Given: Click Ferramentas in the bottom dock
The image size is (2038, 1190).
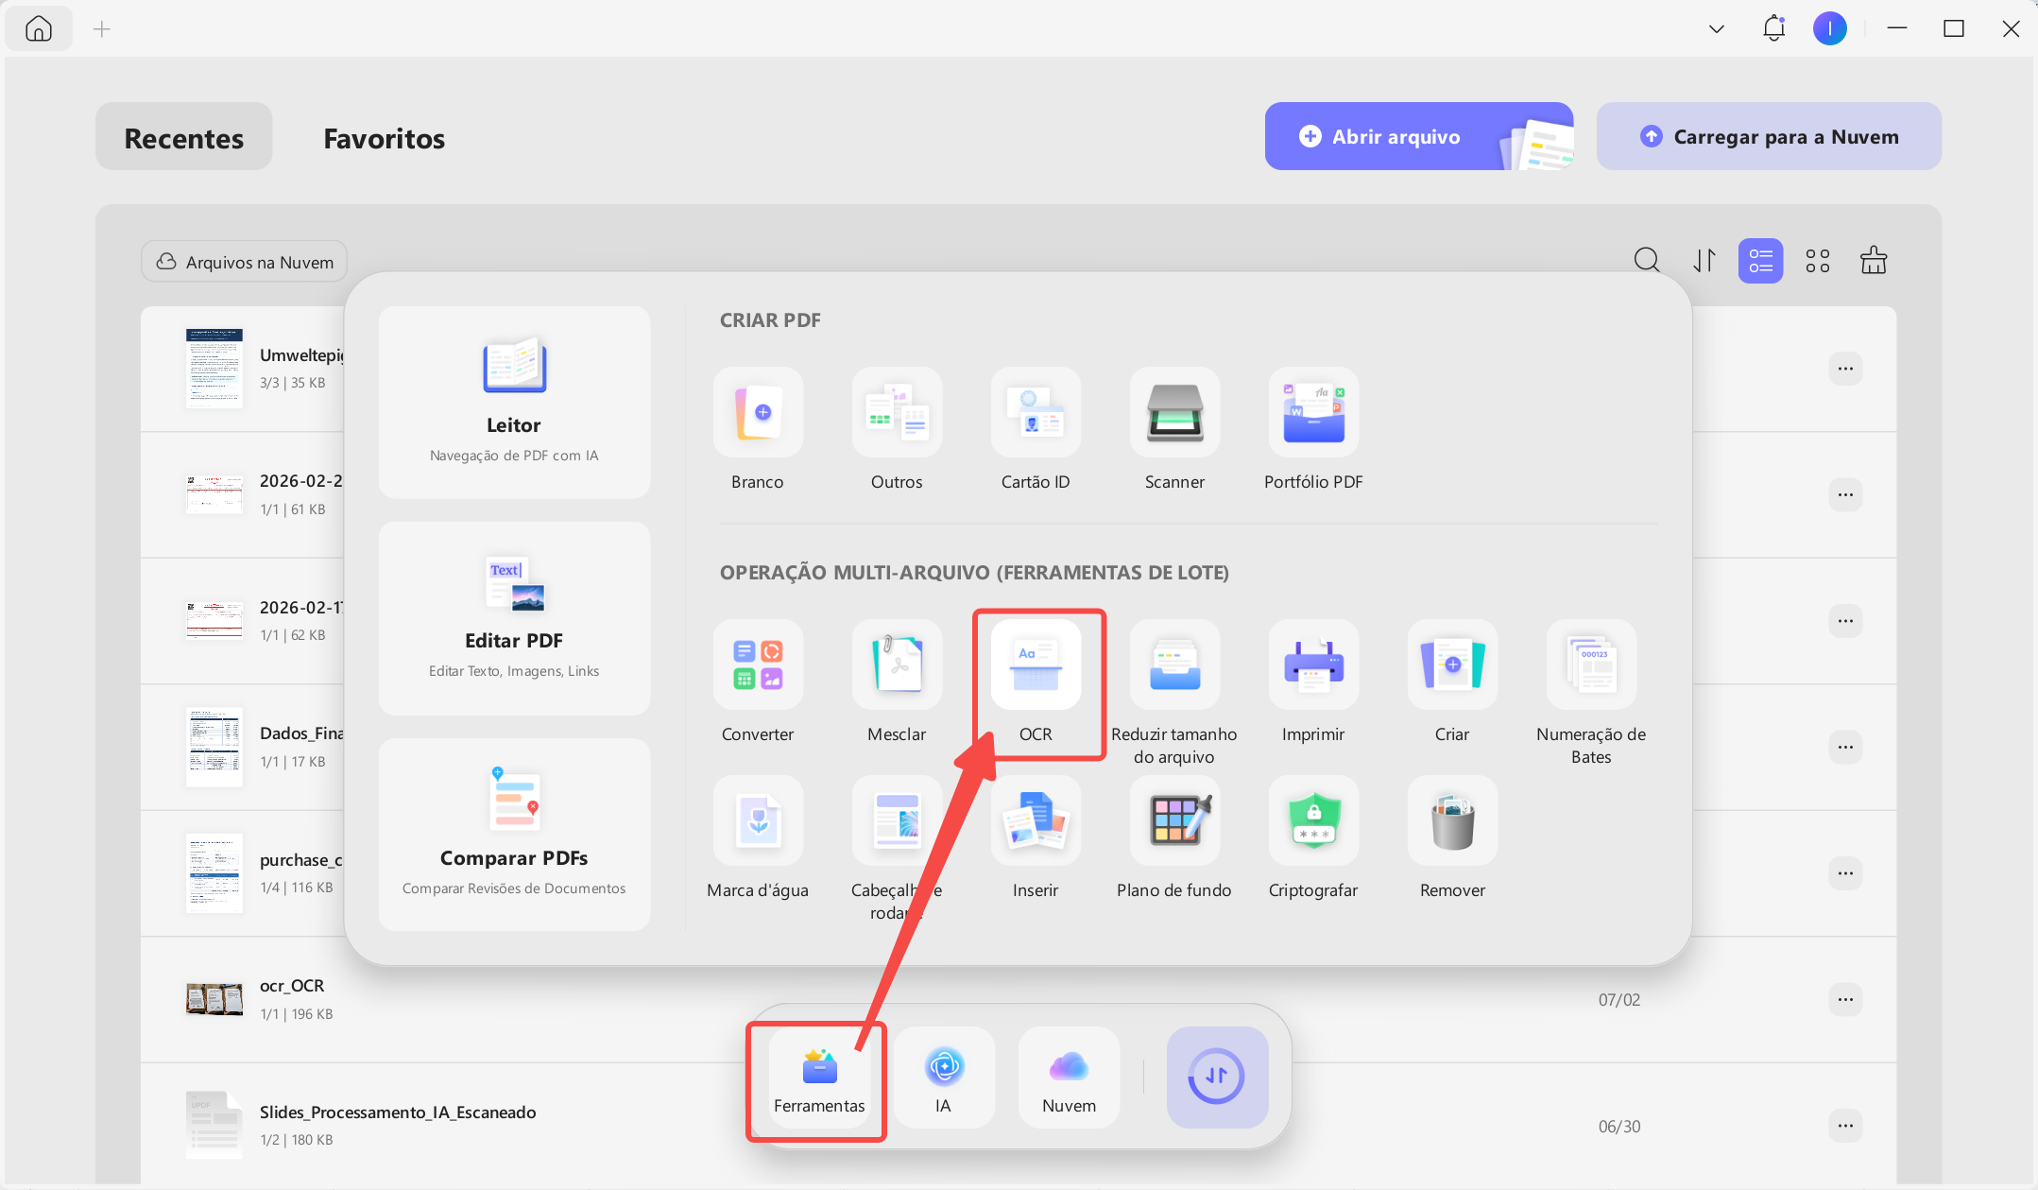Looking at the screenshot, I should 819,1078.
